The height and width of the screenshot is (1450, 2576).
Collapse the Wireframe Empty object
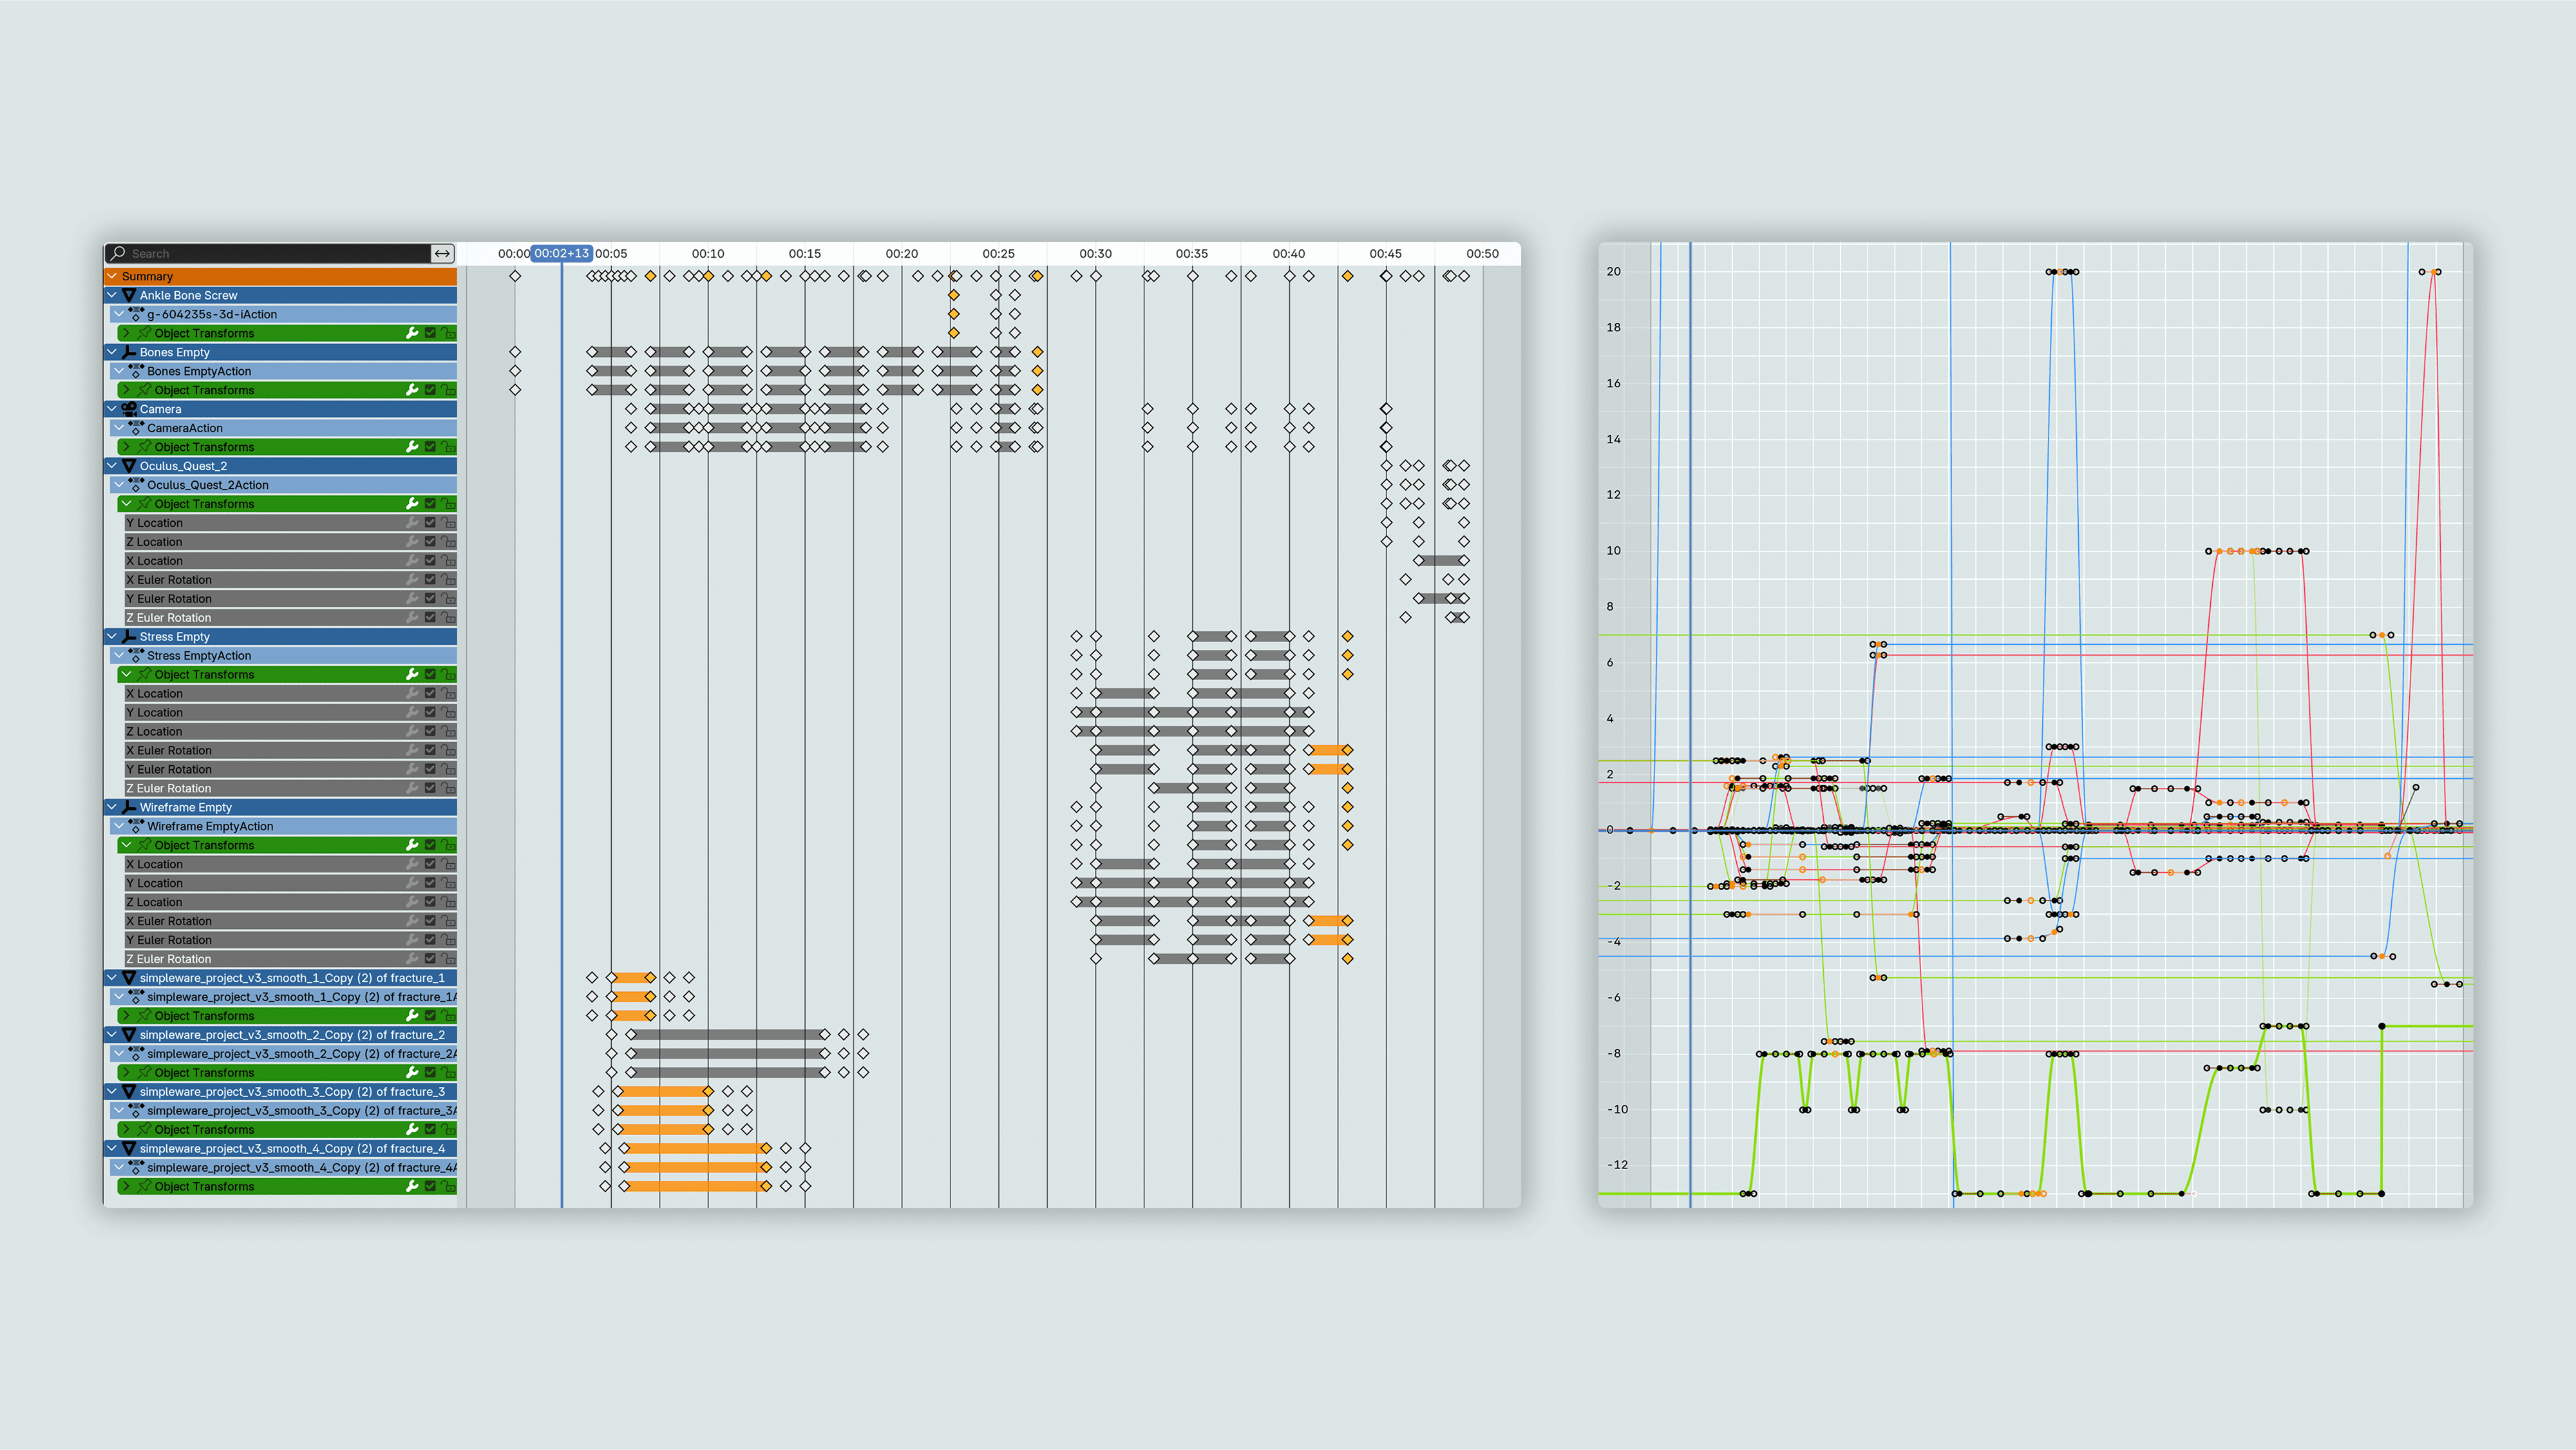pyautogui.click(x=112, y=807)
